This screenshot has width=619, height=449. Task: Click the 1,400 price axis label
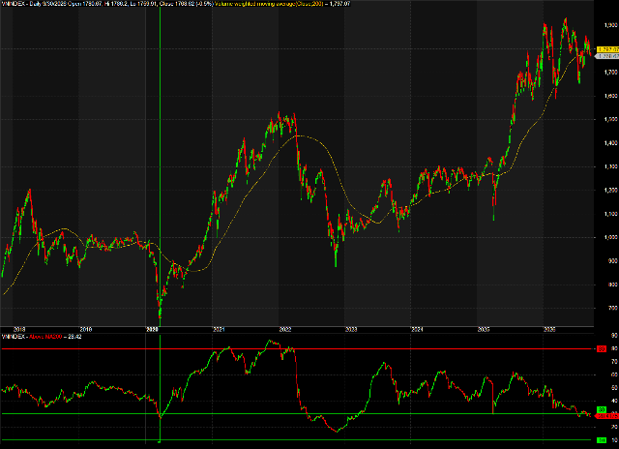[610, 143]
